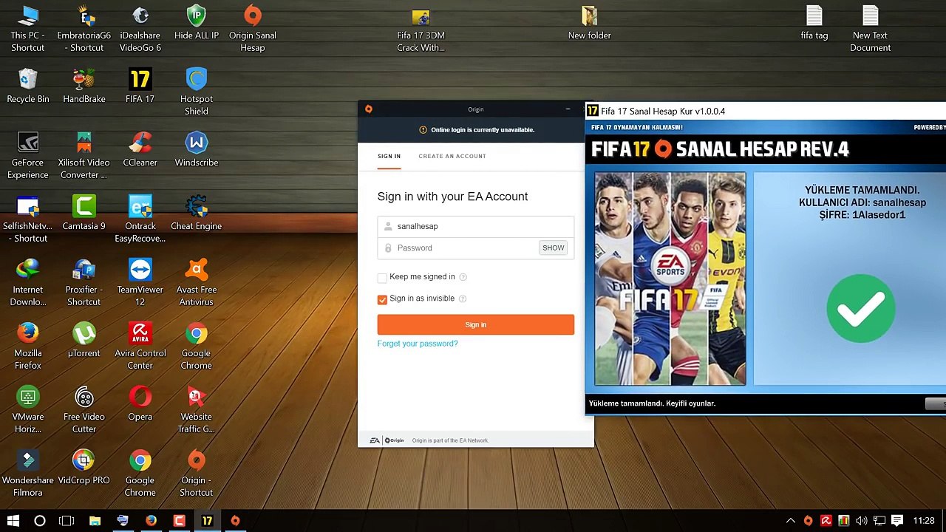
Task: Click the TeamViewer 12 desktop icon
Action: pos(140,284)
